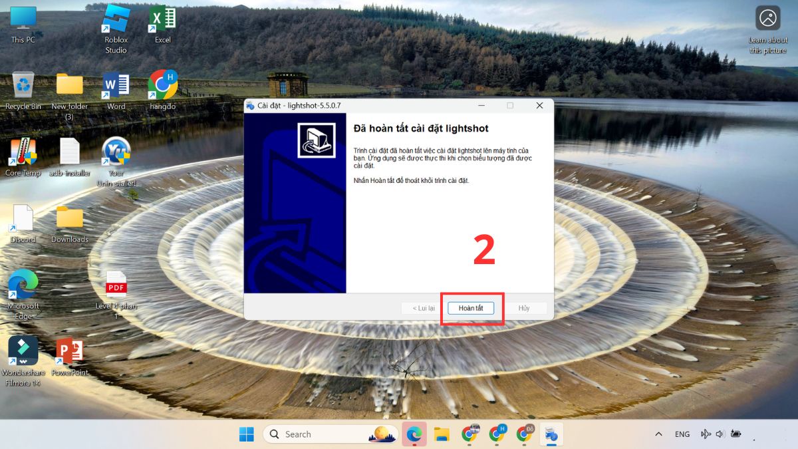Click the Lùi lại back button
This screenshot has width=798, height=449.
pyautogui.click(x=423, y=308)
